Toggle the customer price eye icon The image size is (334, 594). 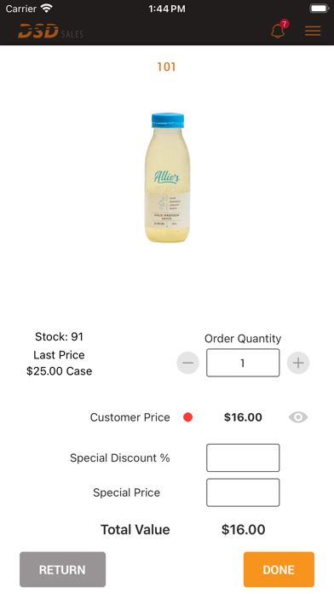tap(298, 417)
